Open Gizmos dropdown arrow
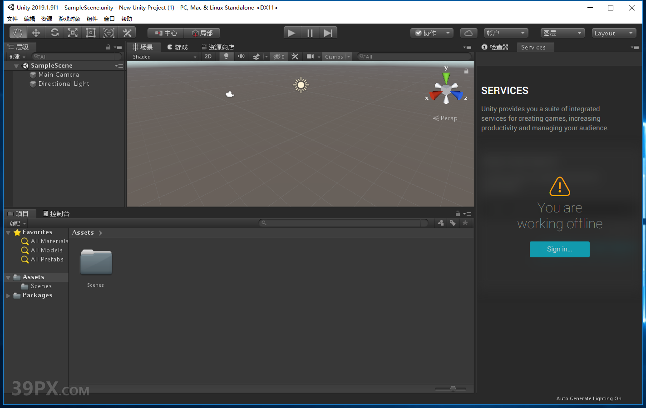Screen dimensions: 646x408 coord(349,57)
